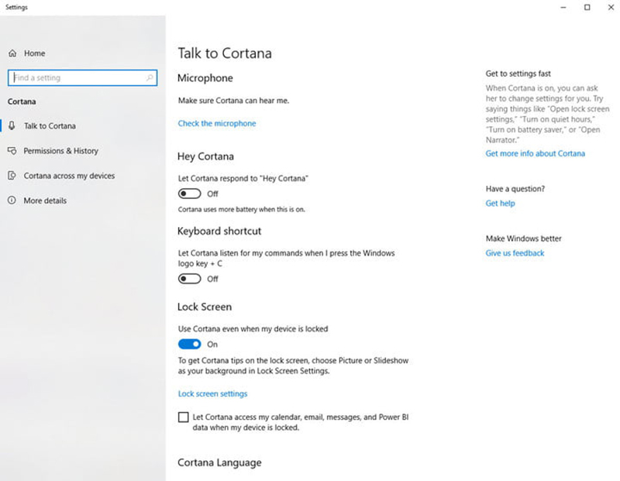Click the 'Make sure Cortana can hear me.' text
Screen dimensions: 620x481
(233, 101)
